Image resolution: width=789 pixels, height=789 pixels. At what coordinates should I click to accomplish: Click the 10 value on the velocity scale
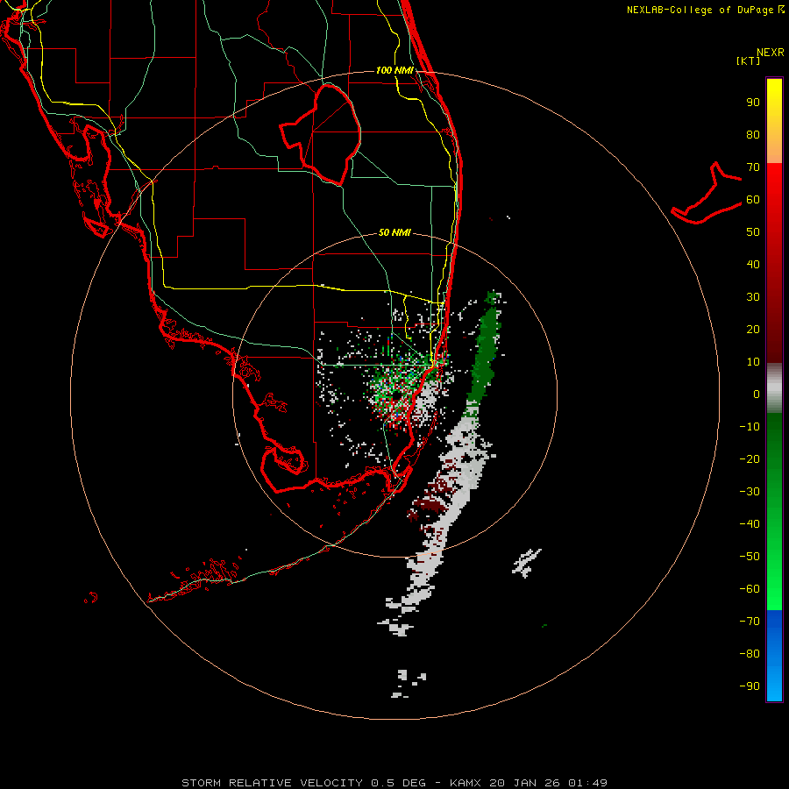pyautogui.click(x=753, y=362)
